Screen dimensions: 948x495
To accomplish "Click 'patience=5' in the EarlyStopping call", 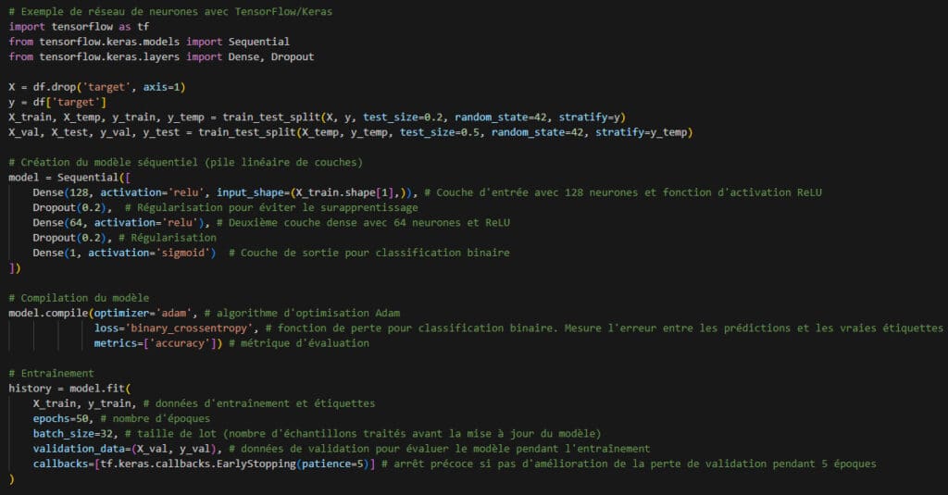I will point(332,464).
